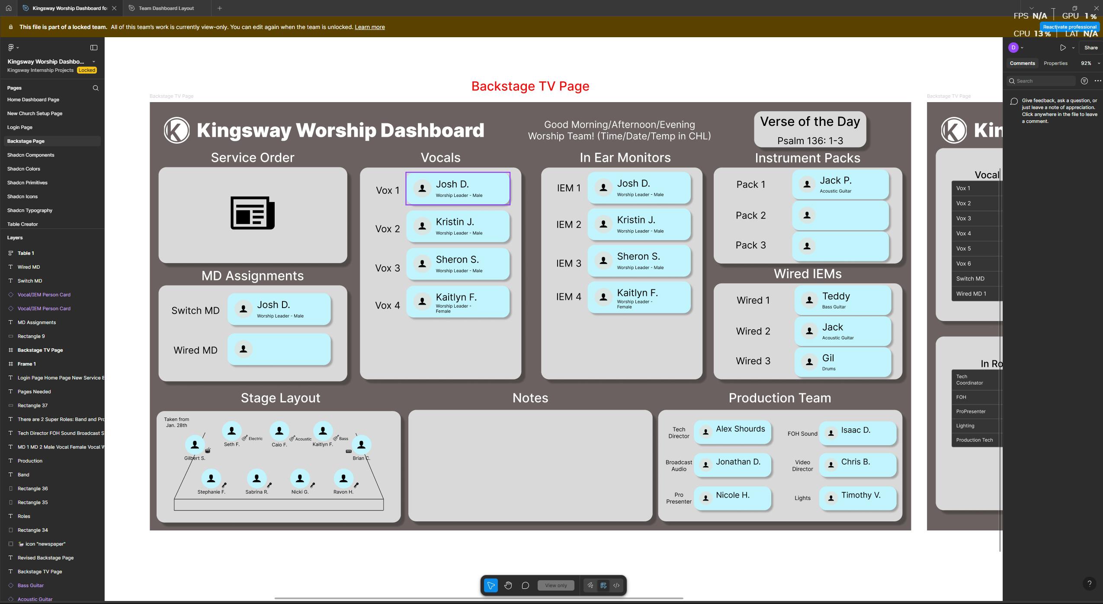The width and height of the screenshot is (1103, 604).
Task: Select the Hand tool
Action: (508, 585)
